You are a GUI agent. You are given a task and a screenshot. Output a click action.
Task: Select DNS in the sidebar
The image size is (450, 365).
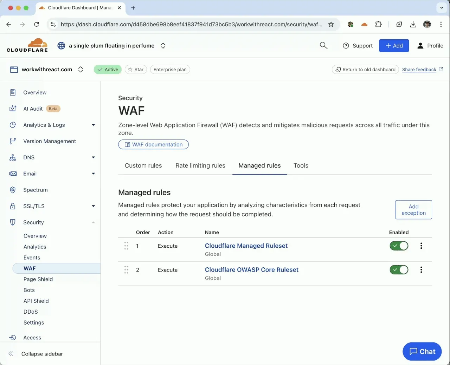pos(28,157)
